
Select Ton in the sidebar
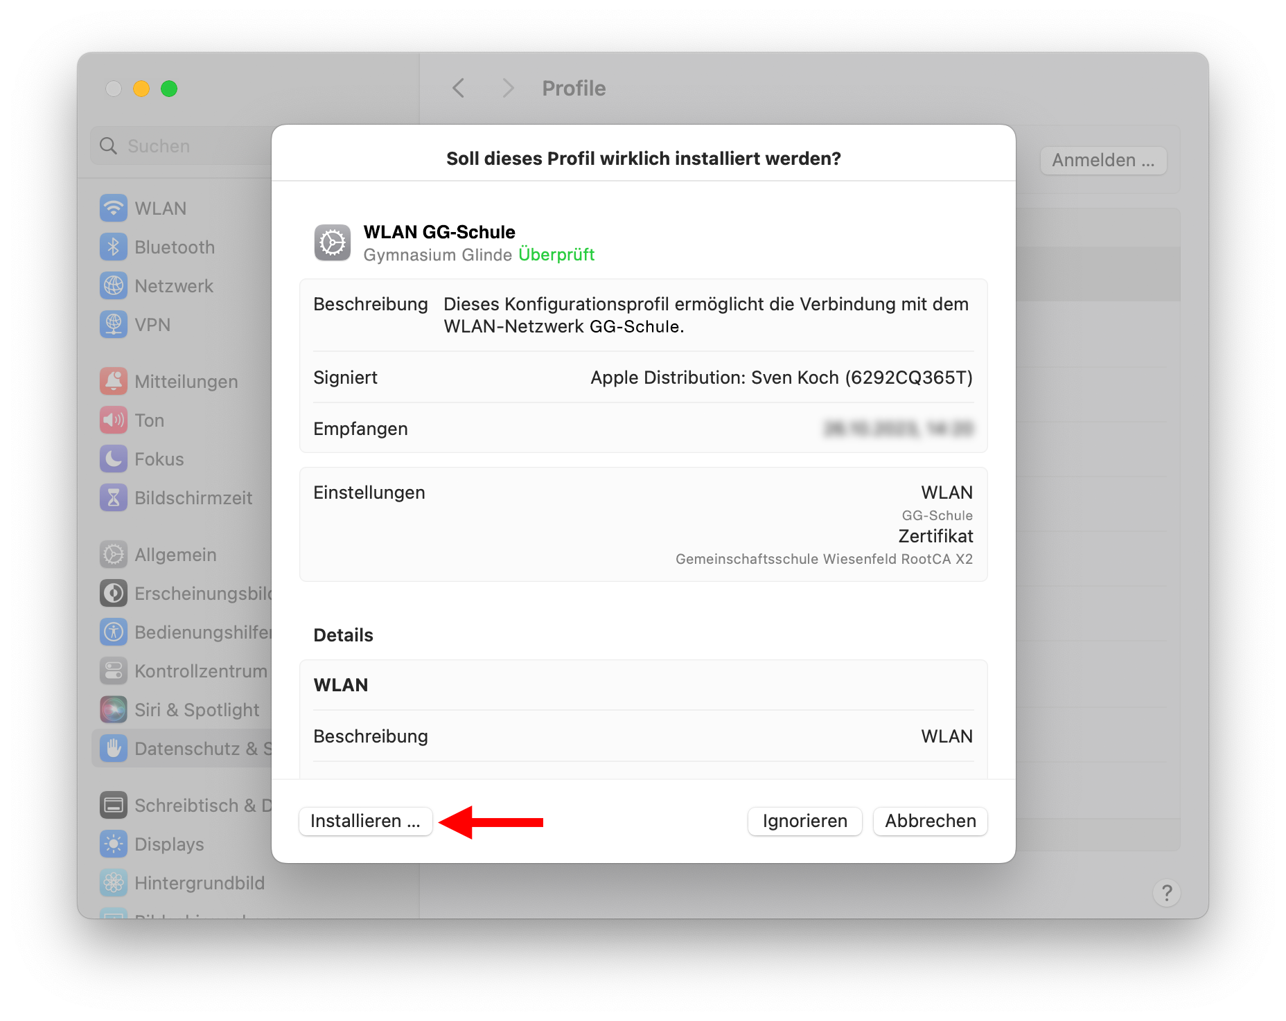[148, 420]
